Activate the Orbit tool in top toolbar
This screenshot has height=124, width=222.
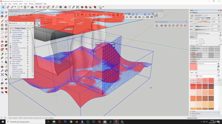(66, 7)
